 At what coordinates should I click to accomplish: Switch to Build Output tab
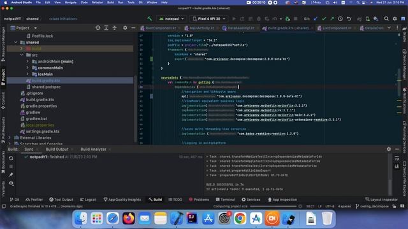pos(57,149)
